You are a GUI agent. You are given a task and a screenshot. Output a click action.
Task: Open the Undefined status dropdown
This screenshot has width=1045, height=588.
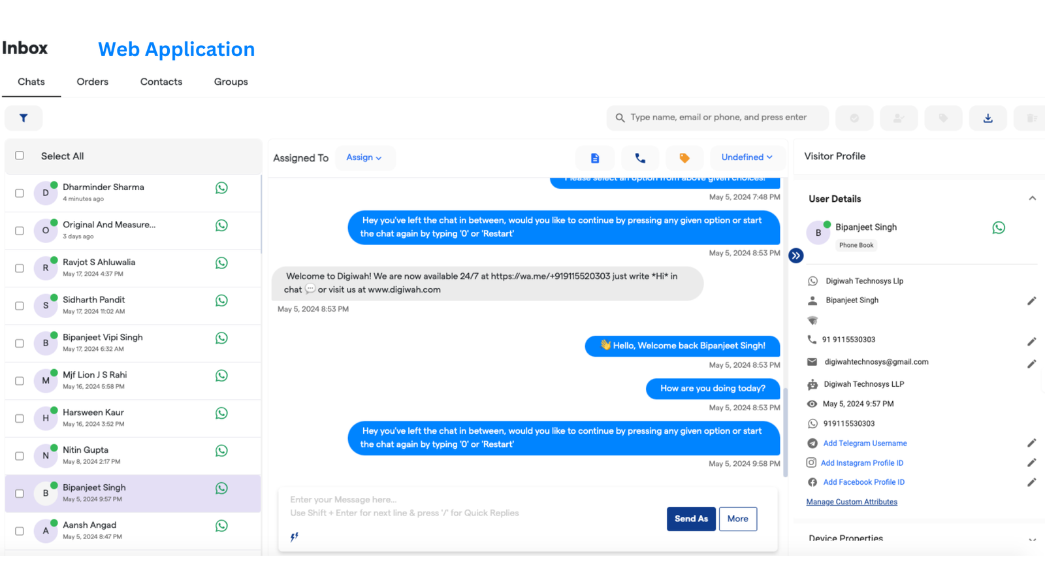[747, 157]
